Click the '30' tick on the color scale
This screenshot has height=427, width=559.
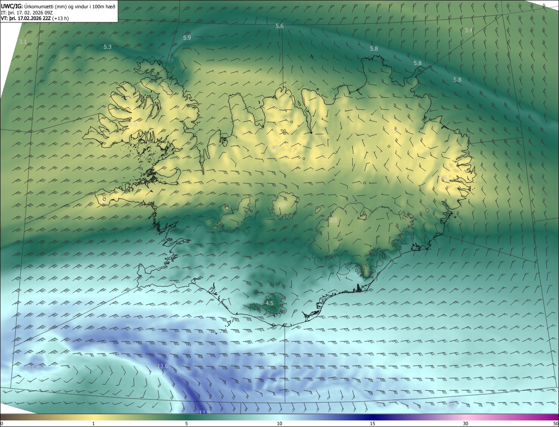pyautogui.click(x=466, y=424)
